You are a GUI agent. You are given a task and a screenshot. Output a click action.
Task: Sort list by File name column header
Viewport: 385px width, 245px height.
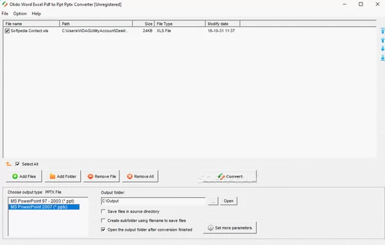pyautogui.click(x=31, y=24)
